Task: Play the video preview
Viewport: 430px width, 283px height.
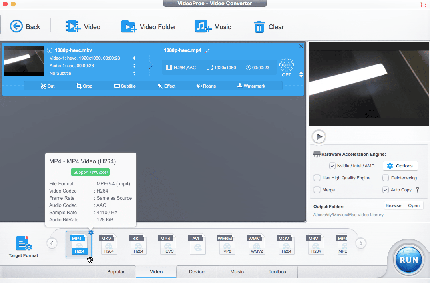Action: [x=319, y=136]
